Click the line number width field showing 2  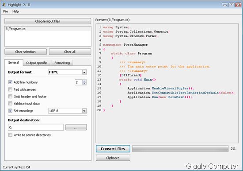click(79, 82)
